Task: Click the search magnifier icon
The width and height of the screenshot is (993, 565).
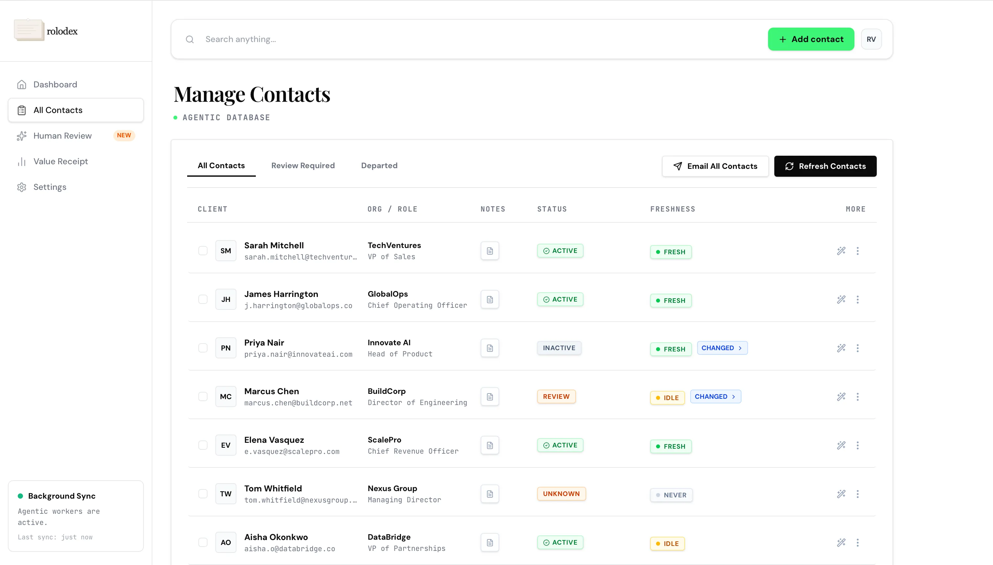Action: 190,39
